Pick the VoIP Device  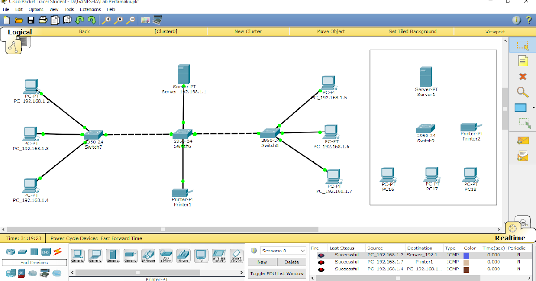tap(166, 256)
